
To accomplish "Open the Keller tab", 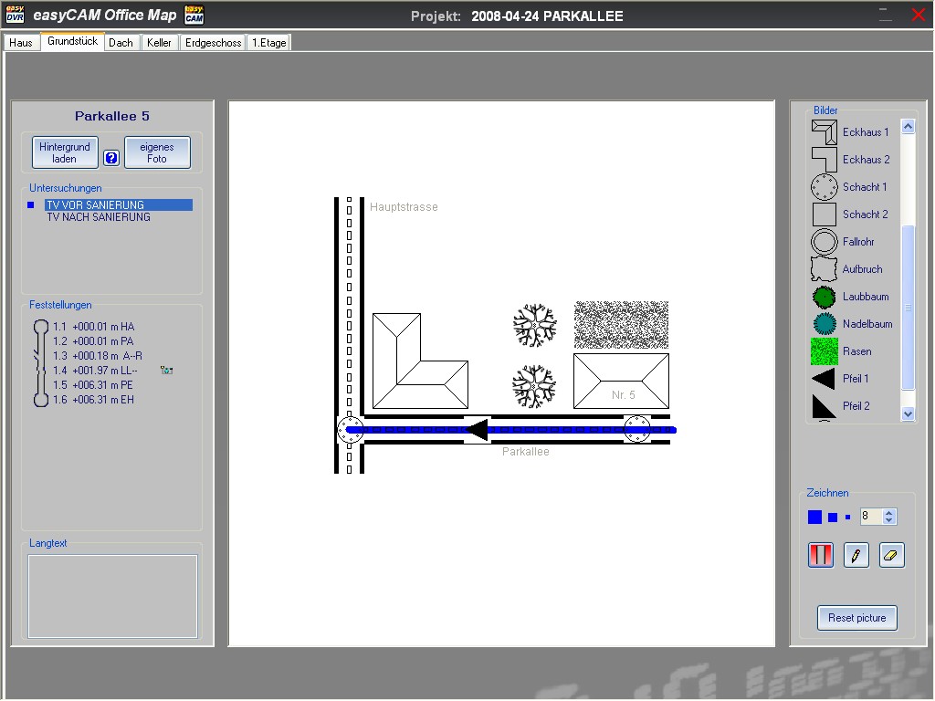I will pyautogui.click(x=159, y=43).
